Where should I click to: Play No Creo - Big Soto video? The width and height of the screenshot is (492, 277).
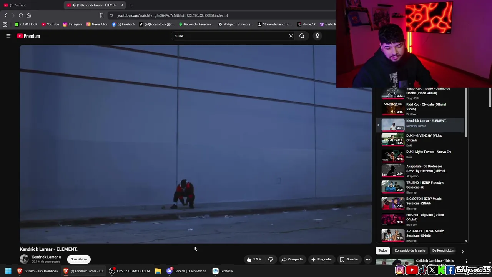(421, 220)
